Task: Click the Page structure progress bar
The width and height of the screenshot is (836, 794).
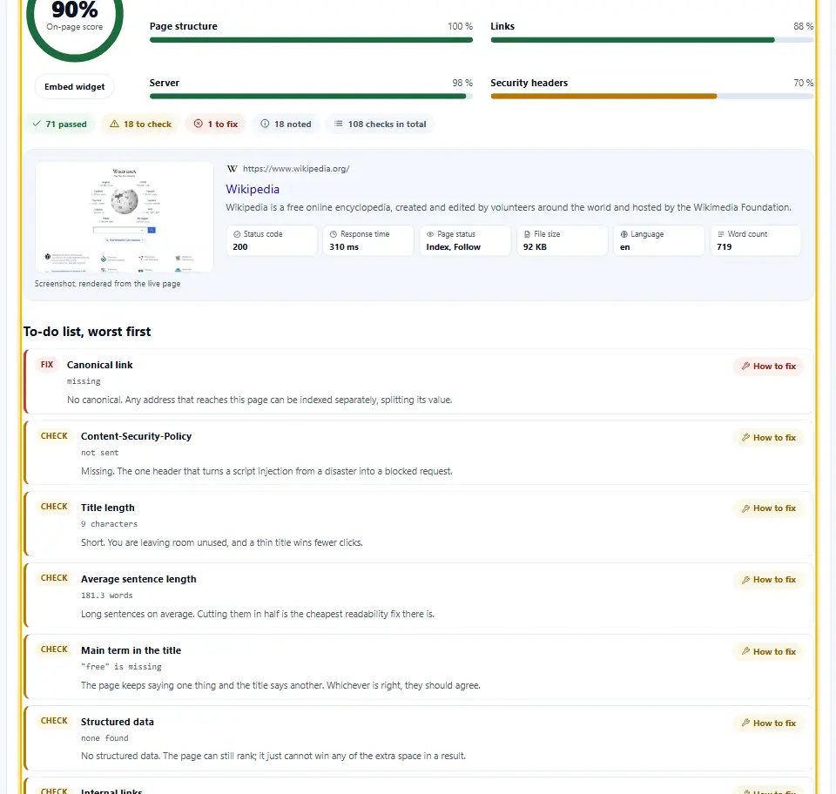Action: (311, 40)
